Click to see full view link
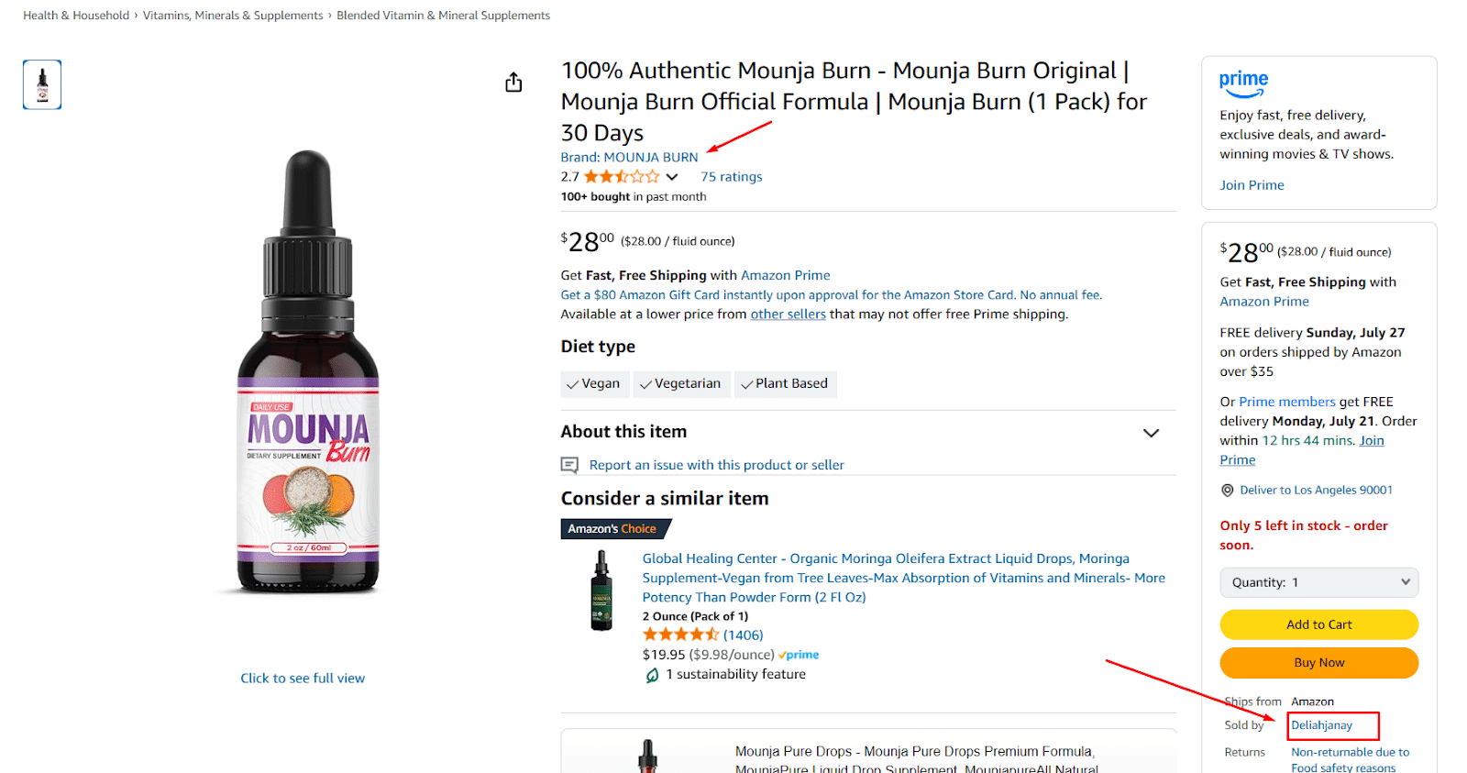 click(303, 679)
